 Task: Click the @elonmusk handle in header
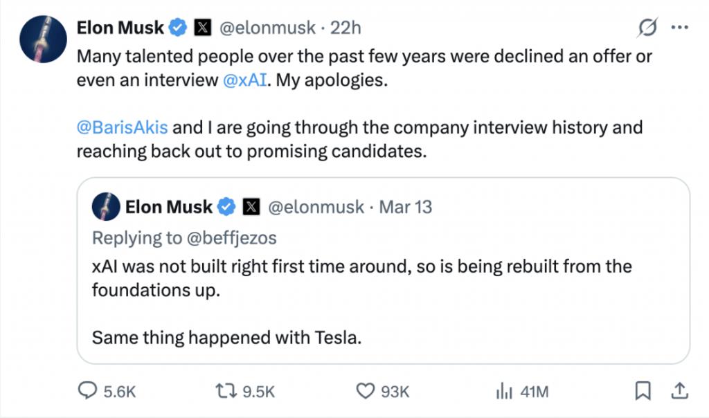267,28
